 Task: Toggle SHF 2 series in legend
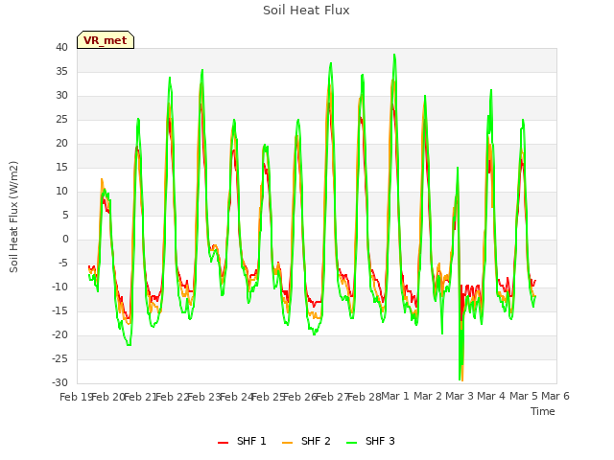pyautogui.click(x=306, y=441)
